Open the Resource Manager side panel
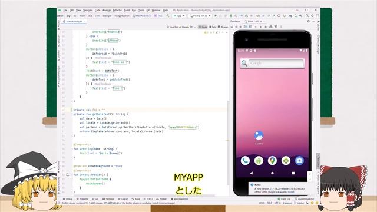This screenshot has height=212, width=377. click(x=59, y=77)
